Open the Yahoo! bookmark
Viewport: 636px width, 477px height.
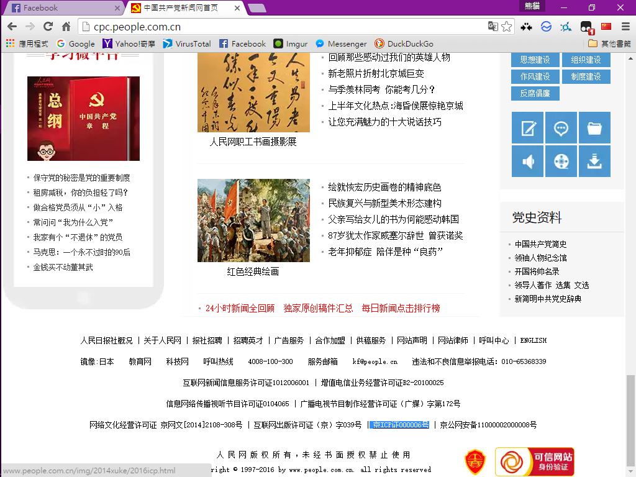(129, 43)
